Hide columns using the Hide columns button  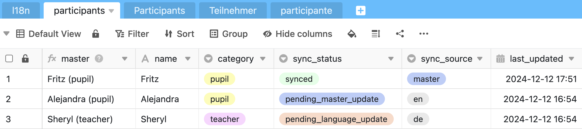pyautogui.click(x=298, y=34)
